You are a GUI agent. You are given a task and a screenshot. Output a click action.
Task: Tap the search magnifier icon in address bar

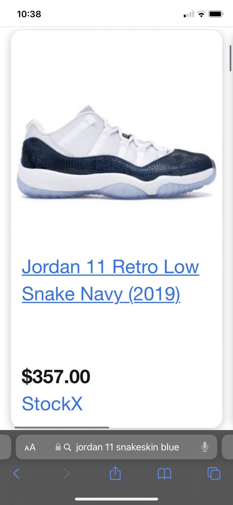67,447
